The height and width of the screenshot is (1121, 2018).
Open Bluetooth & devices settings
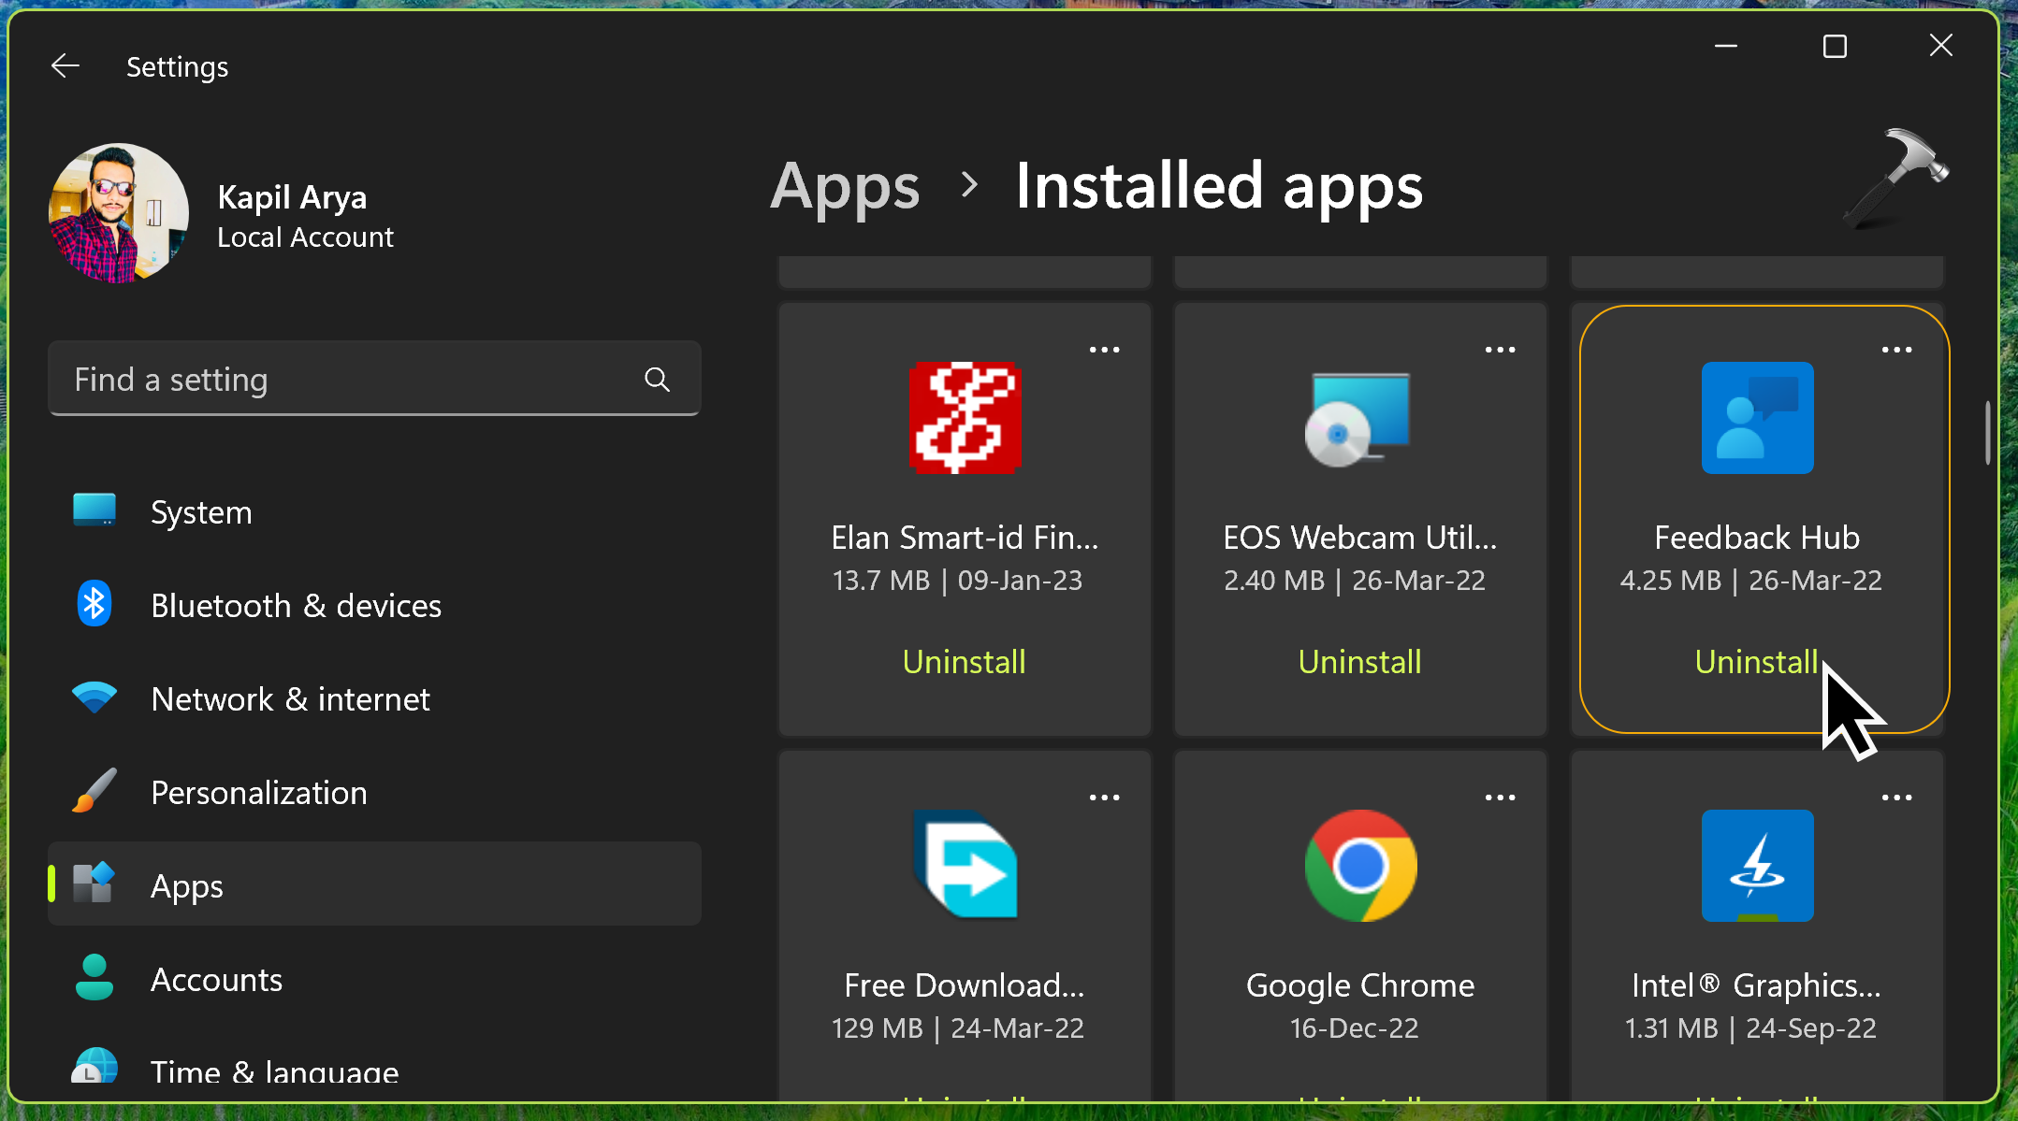pos(296,606)
